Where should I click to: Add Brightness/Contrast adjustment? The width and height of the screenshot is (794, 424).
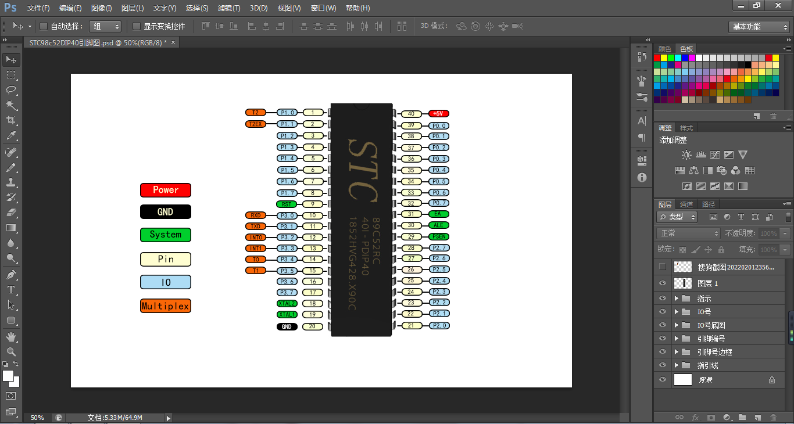[x=687, y=155]
